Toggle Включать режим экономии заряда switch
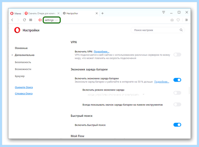 pyautogui.click(x=177, y=93)
